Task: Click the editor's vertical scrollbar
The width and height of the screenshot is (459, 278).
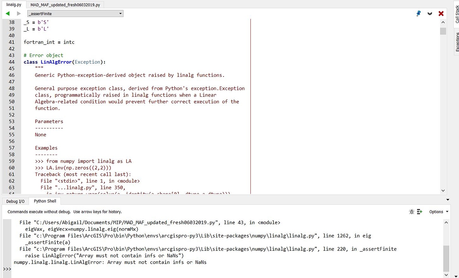Action: pyautogui.click(x=443, y=31)
